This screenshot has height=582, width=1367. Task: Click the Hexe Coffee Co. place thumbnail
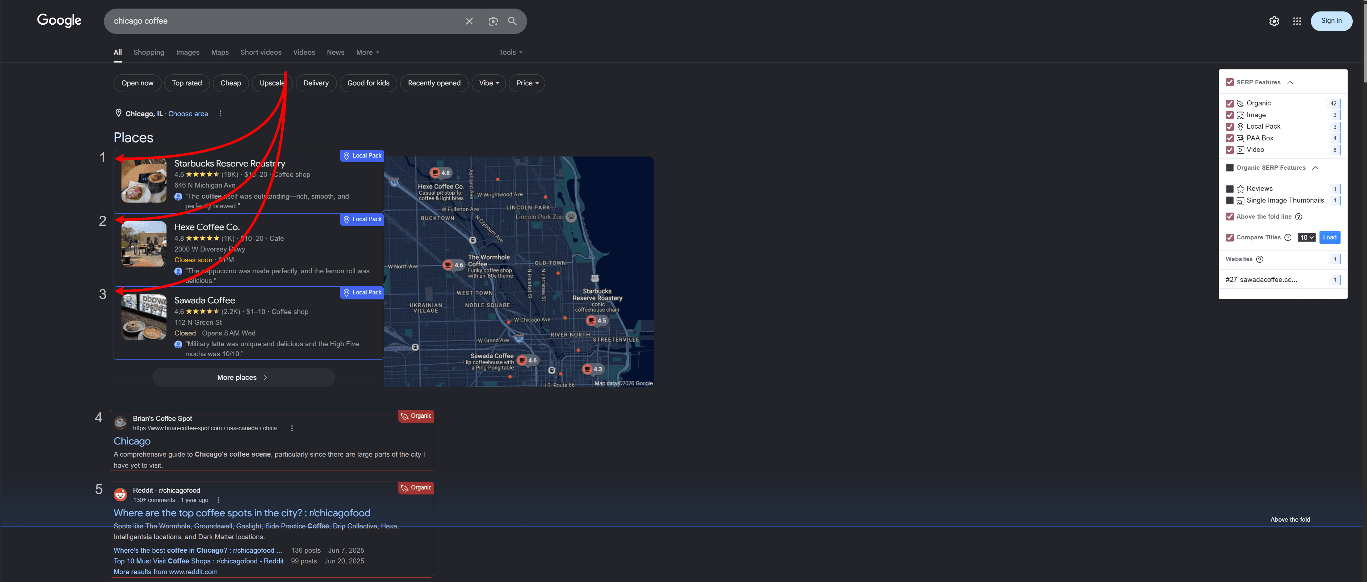click(144, 244)
